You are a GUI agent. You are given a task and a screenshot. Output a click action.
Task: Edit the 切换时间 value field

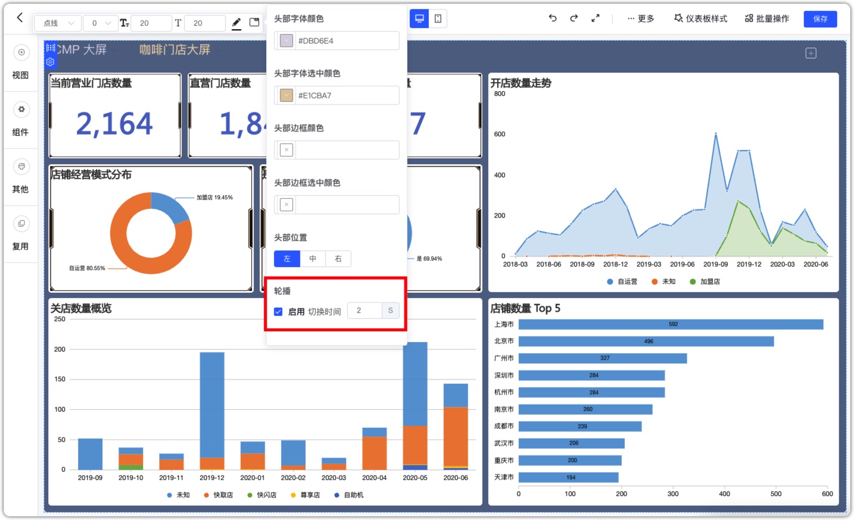[x=364, y=311]
